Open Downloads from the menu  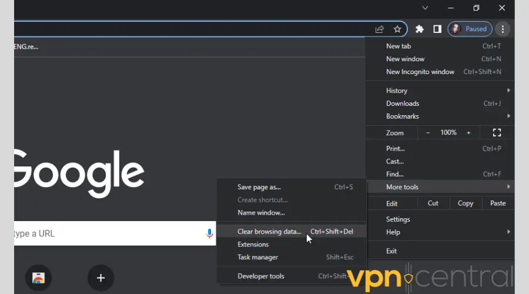click(x=440, y=103)
